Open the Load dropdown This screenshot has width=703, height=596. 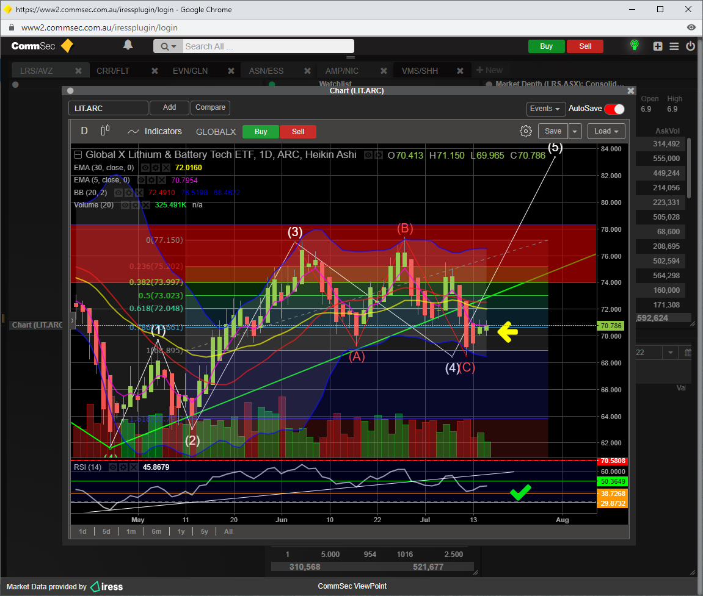[606, 131]
